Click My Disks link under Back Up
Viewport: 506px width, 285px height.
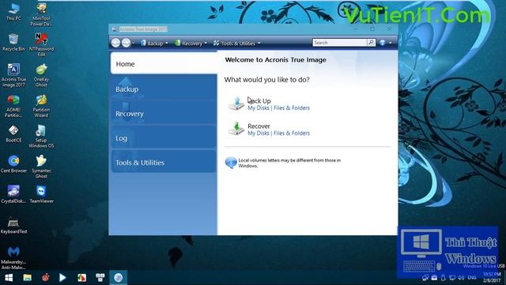tap(259, 108)
